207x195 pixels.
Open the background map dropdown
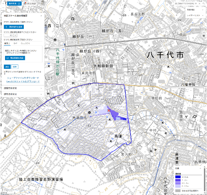point(195,10)
